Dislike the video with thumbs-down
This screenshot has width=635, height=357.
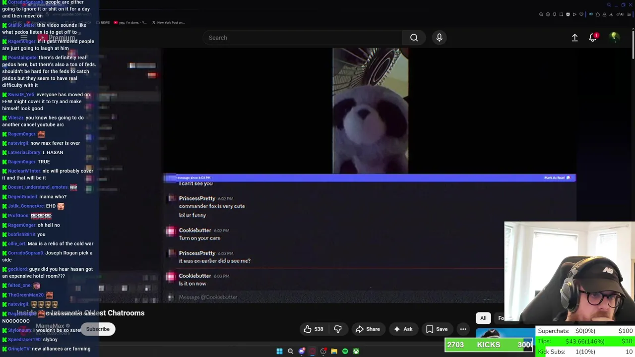tap(338, 329)
